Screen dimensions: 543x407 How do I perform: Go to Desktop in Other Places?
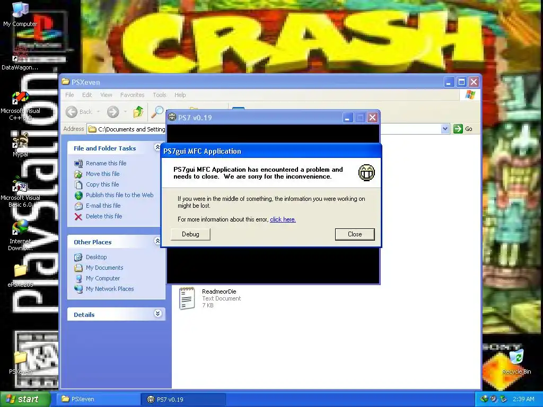(x=97, y=257)
